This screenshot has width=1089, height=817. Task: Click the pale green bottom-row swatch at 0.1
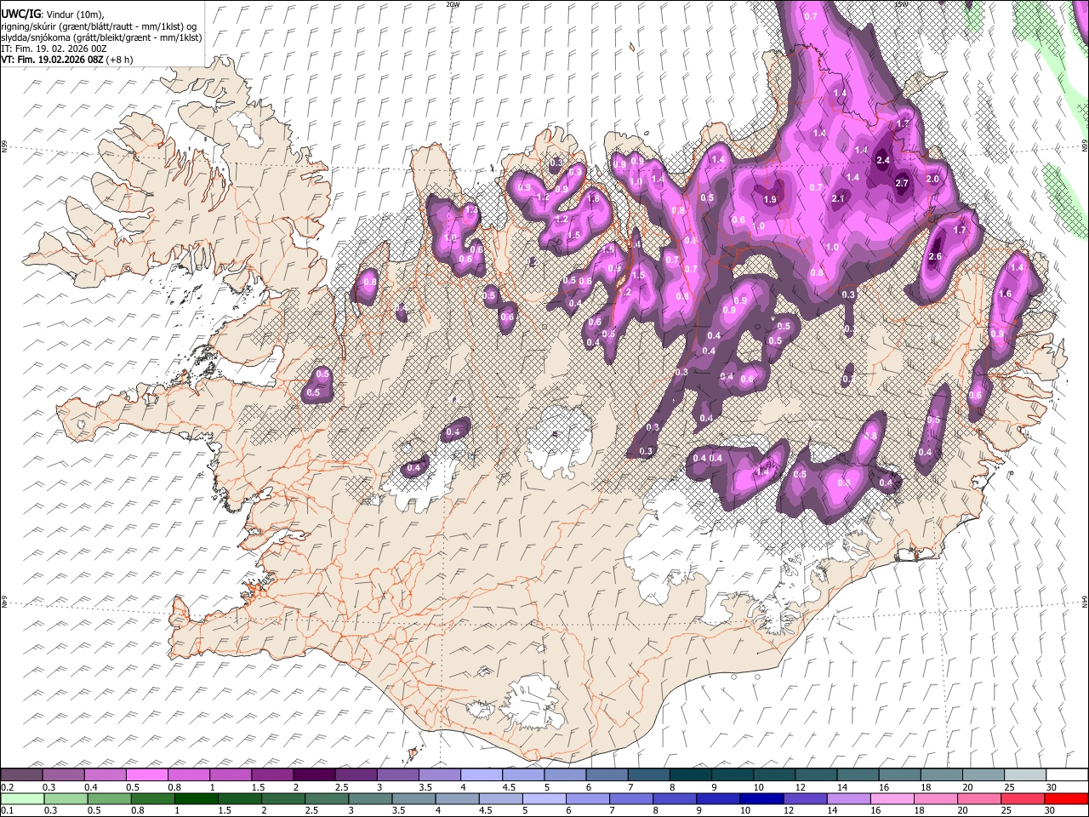(x=22, y=798)
